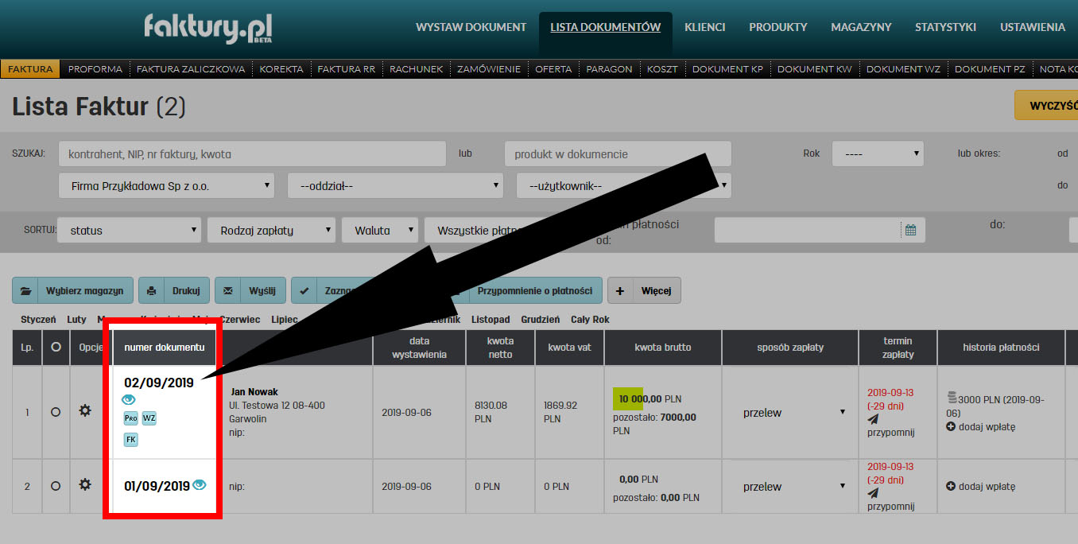Open the Firma Przykładowa Sp z o.o. dropdown
This screenshot has height=544, width=1078.
[x=166, y=186]
